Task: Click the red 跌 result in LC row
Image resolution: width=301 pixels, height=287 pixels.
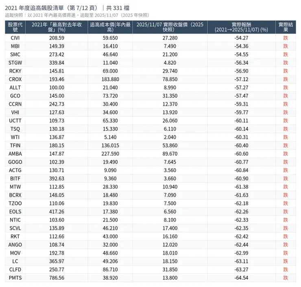Action: pyautogui.click(x=286, y=261)
